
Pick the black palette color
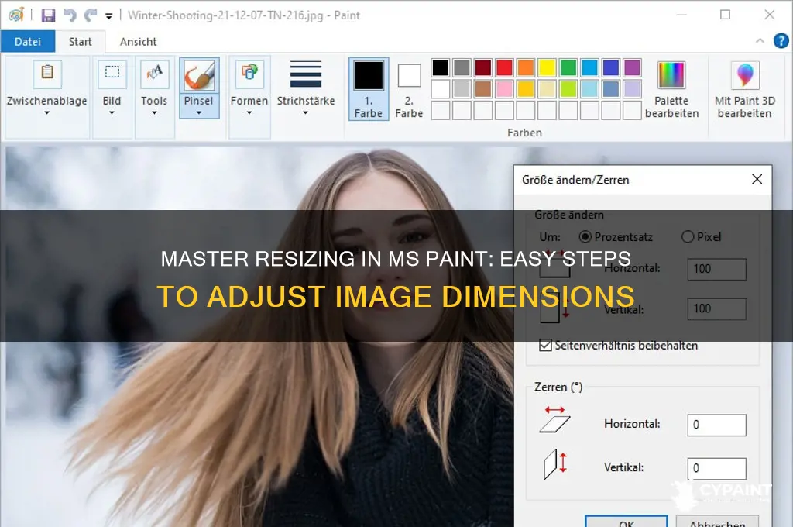[x=441, y=68]
